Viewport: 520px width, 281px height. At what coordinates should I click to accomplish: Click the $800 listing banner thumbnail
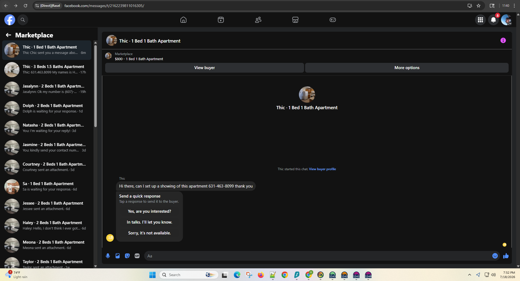[x=108, y=56]
